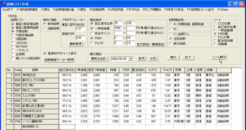Screen dimensions: 246x130
Task: Select row ニチコン(株) in table
Action: (x=119, y=101)
